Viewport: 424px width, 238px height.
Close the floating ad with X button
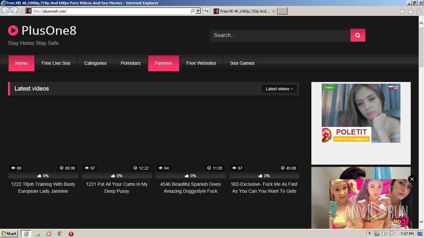click(412, 179)
